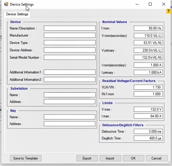Edit the f nom 50.00 Hz field
Screen dimensions: 172x166
click(148, 28)
